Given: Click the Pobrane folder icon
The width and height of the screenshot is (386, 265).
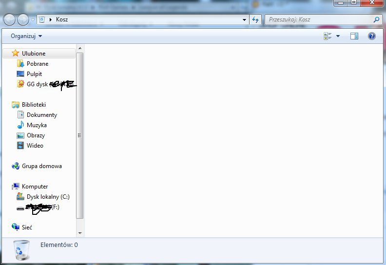Looking at the screenshot, I should click(20, 63).
